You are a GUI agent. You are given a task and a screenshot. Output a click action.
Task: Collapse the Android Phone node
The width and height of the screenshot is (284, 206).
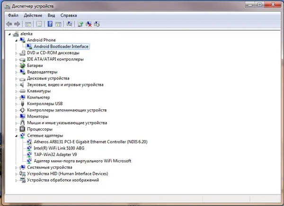16,41
